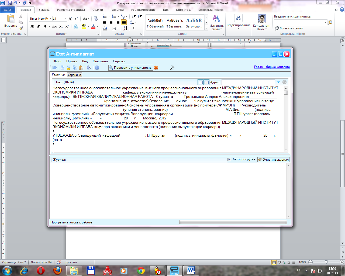Apply subscript formatting in Word
This screenshot has height=276, width=345.
pyautogui.click(x=61, y=26)
